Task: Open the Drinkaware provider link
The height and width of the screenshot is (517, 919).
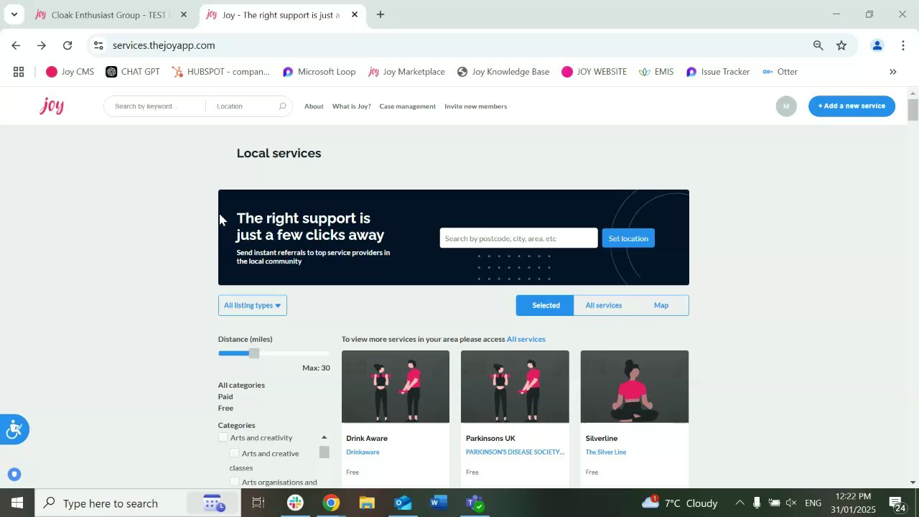Action: (x=363, y=452)
